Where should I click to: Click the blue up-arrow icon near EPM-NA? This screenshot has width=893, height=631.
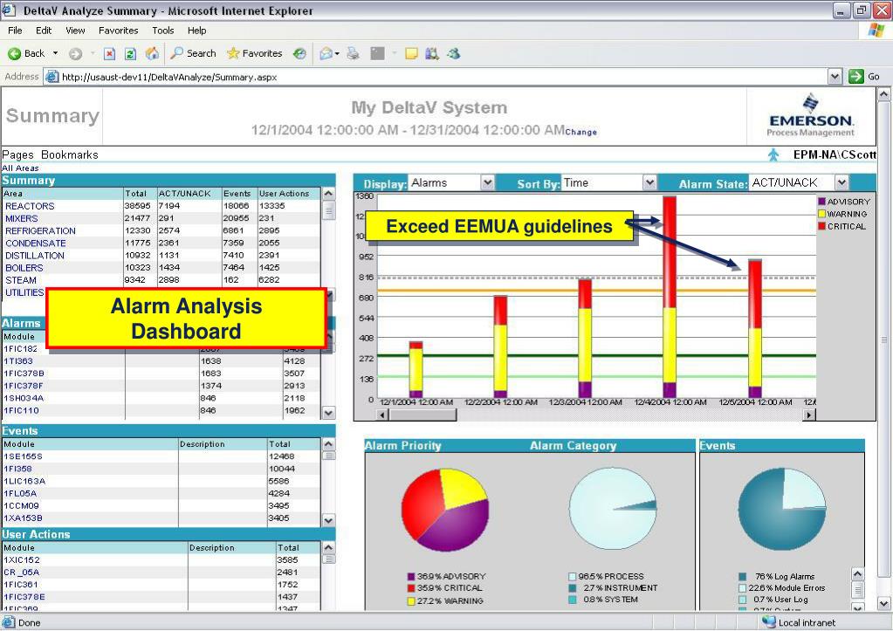pos(773,154)
